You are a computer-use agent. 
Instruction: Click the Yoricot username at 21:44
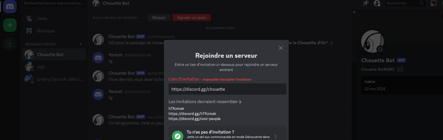(116, 55)
